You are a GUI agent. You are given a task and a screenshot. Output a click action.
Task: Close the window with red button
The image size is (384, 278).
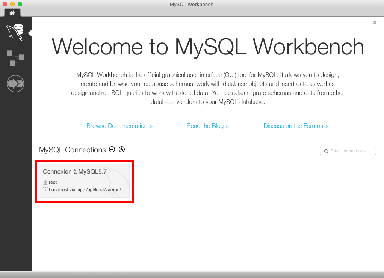coord(5,4)
